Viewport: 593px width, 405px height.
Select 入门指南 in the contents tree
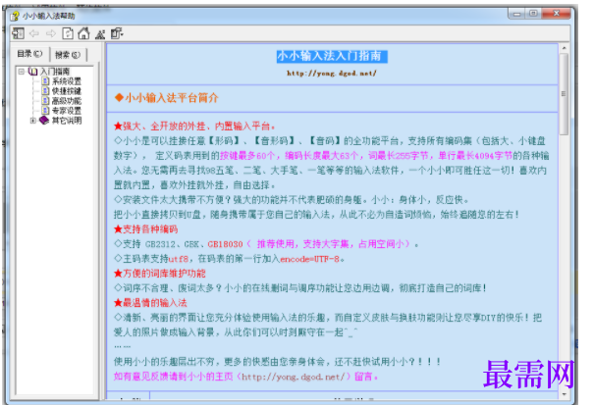55,72
